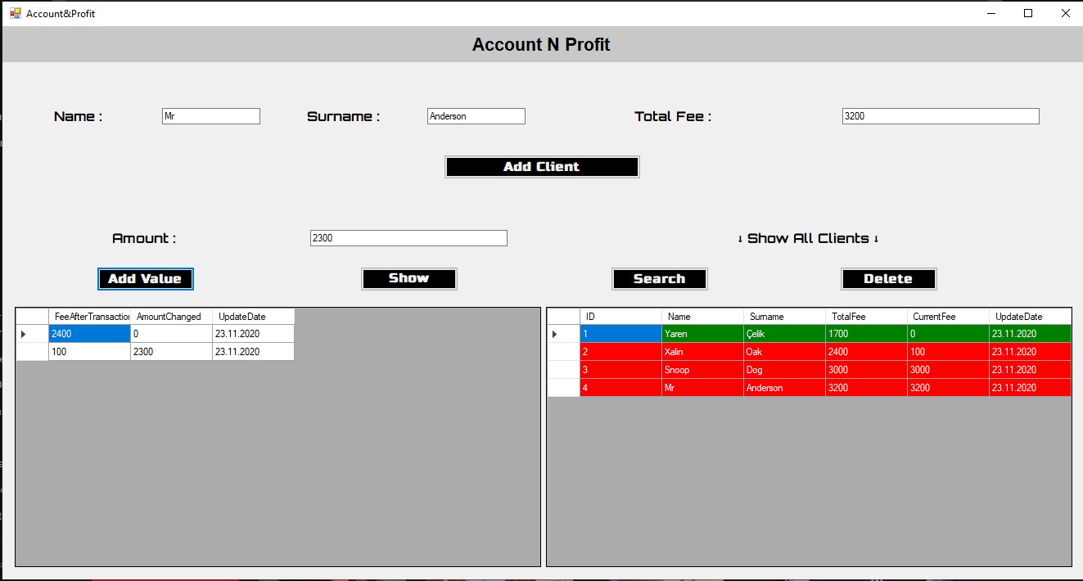1083x581 pixels.
Task: Minimize the Account&Profit window
Action: (x=991, y=13)
